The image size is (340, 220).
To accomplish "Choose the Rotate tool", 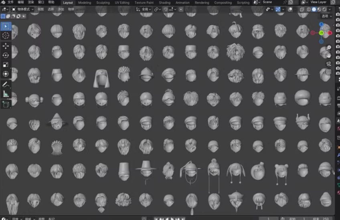I will pos(6,55).
